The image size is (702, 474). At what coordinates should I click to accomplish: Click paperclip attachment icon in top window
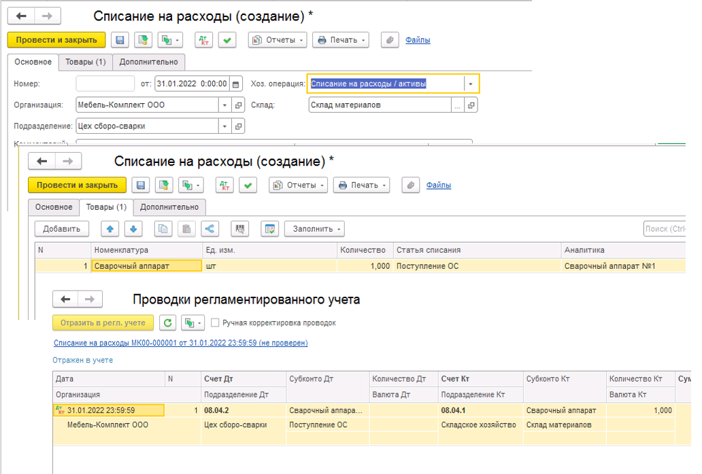(390, 40)
